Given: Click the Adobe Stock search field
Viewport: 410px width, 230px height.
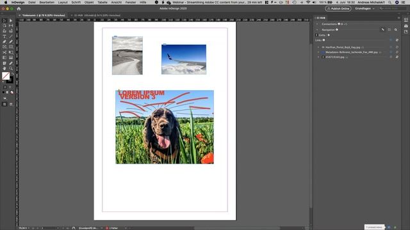Looking at the screenshot, I should 393,8.
